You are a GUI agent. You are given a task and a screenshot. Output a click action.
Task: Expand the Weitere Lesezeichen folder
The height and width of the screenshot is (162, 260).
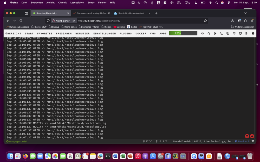[x=243, y=27]
